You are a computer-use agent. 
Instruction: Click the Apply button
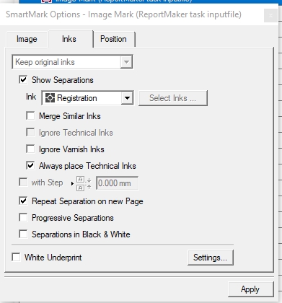pos(250,289)
